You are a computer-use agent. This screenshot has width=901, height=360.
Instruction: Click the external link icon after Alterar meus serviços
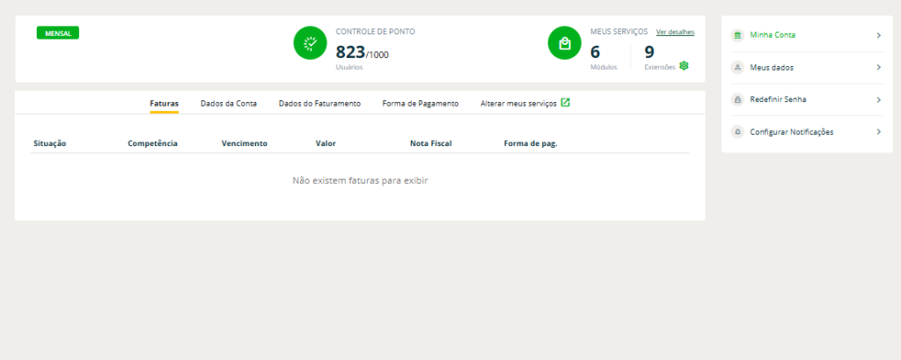point(566,103)
